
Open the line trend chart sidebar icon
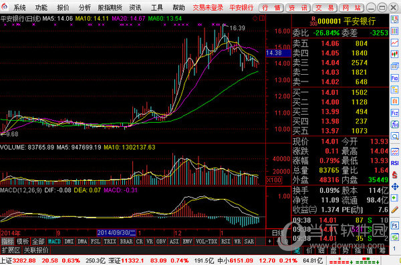click(x=394, y=43)
